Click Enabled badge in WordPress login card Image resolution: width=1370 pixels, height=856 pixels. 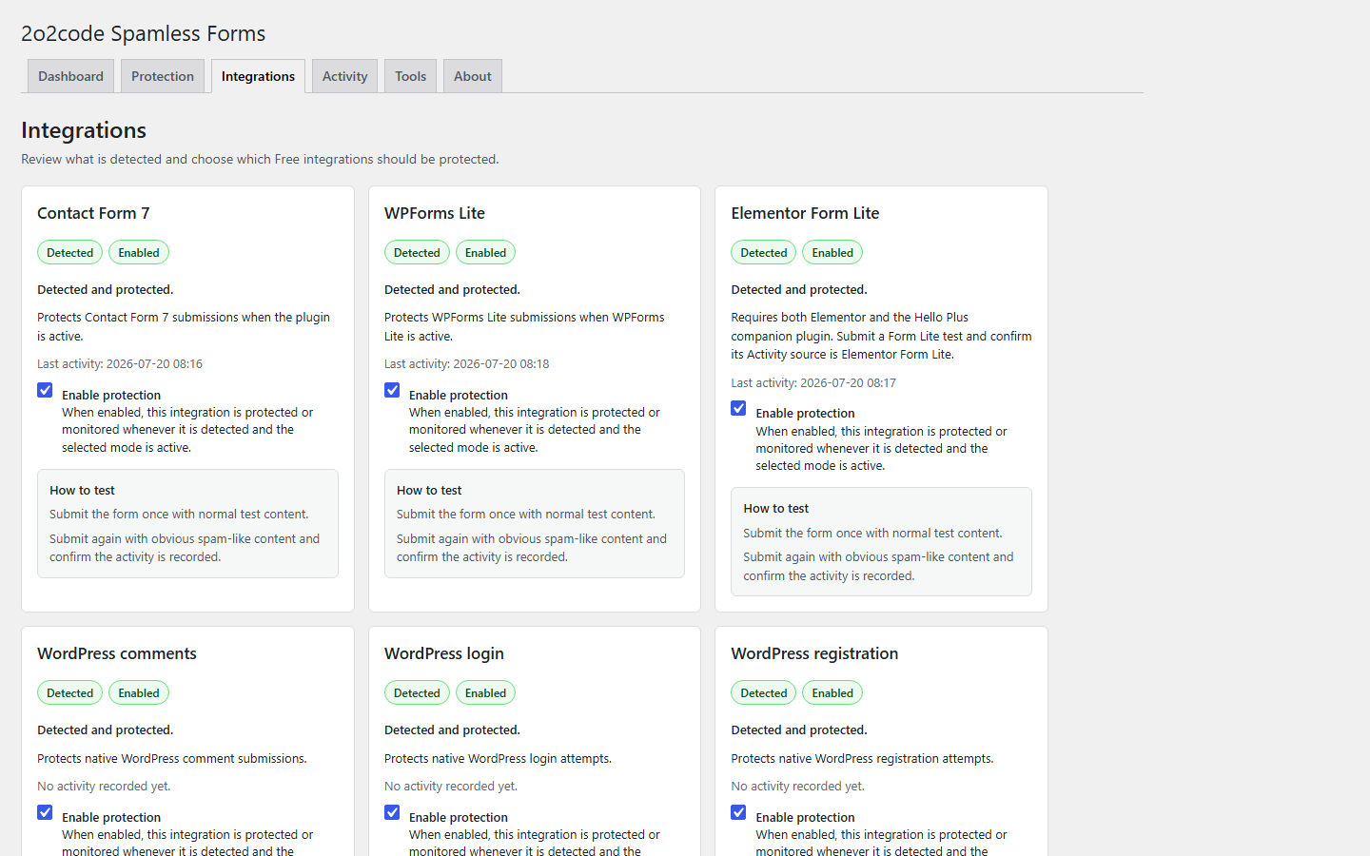485,692
